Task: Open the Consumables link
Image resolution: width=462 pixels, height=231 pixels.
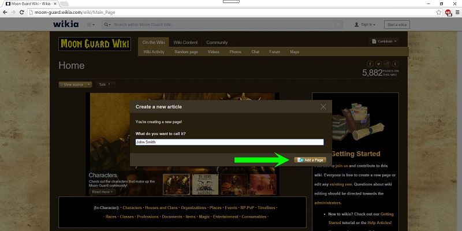Action: [x=254, y=217]
